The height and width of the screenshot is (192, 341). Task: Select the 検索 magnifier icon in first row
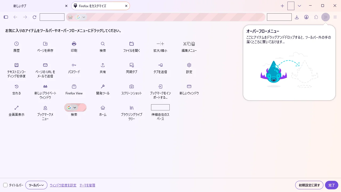pyautogui.click(x=103, y=44)
